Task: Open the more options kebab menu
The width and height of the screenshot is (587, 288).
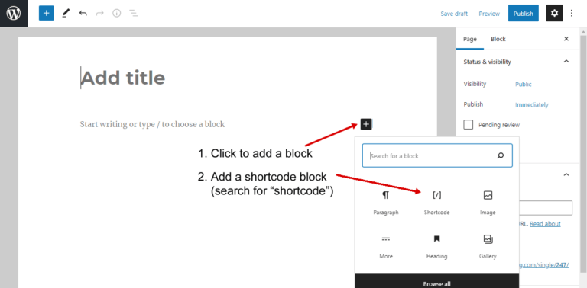Action: pyautogui.click(x=571, y=14)
